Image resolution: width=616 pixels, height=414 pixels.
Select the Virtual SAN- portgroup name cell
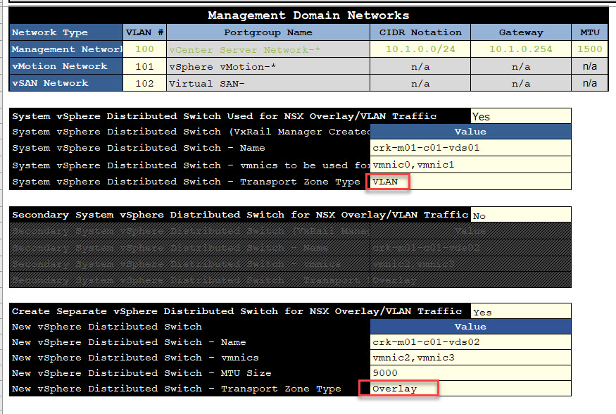click(268, 83)
